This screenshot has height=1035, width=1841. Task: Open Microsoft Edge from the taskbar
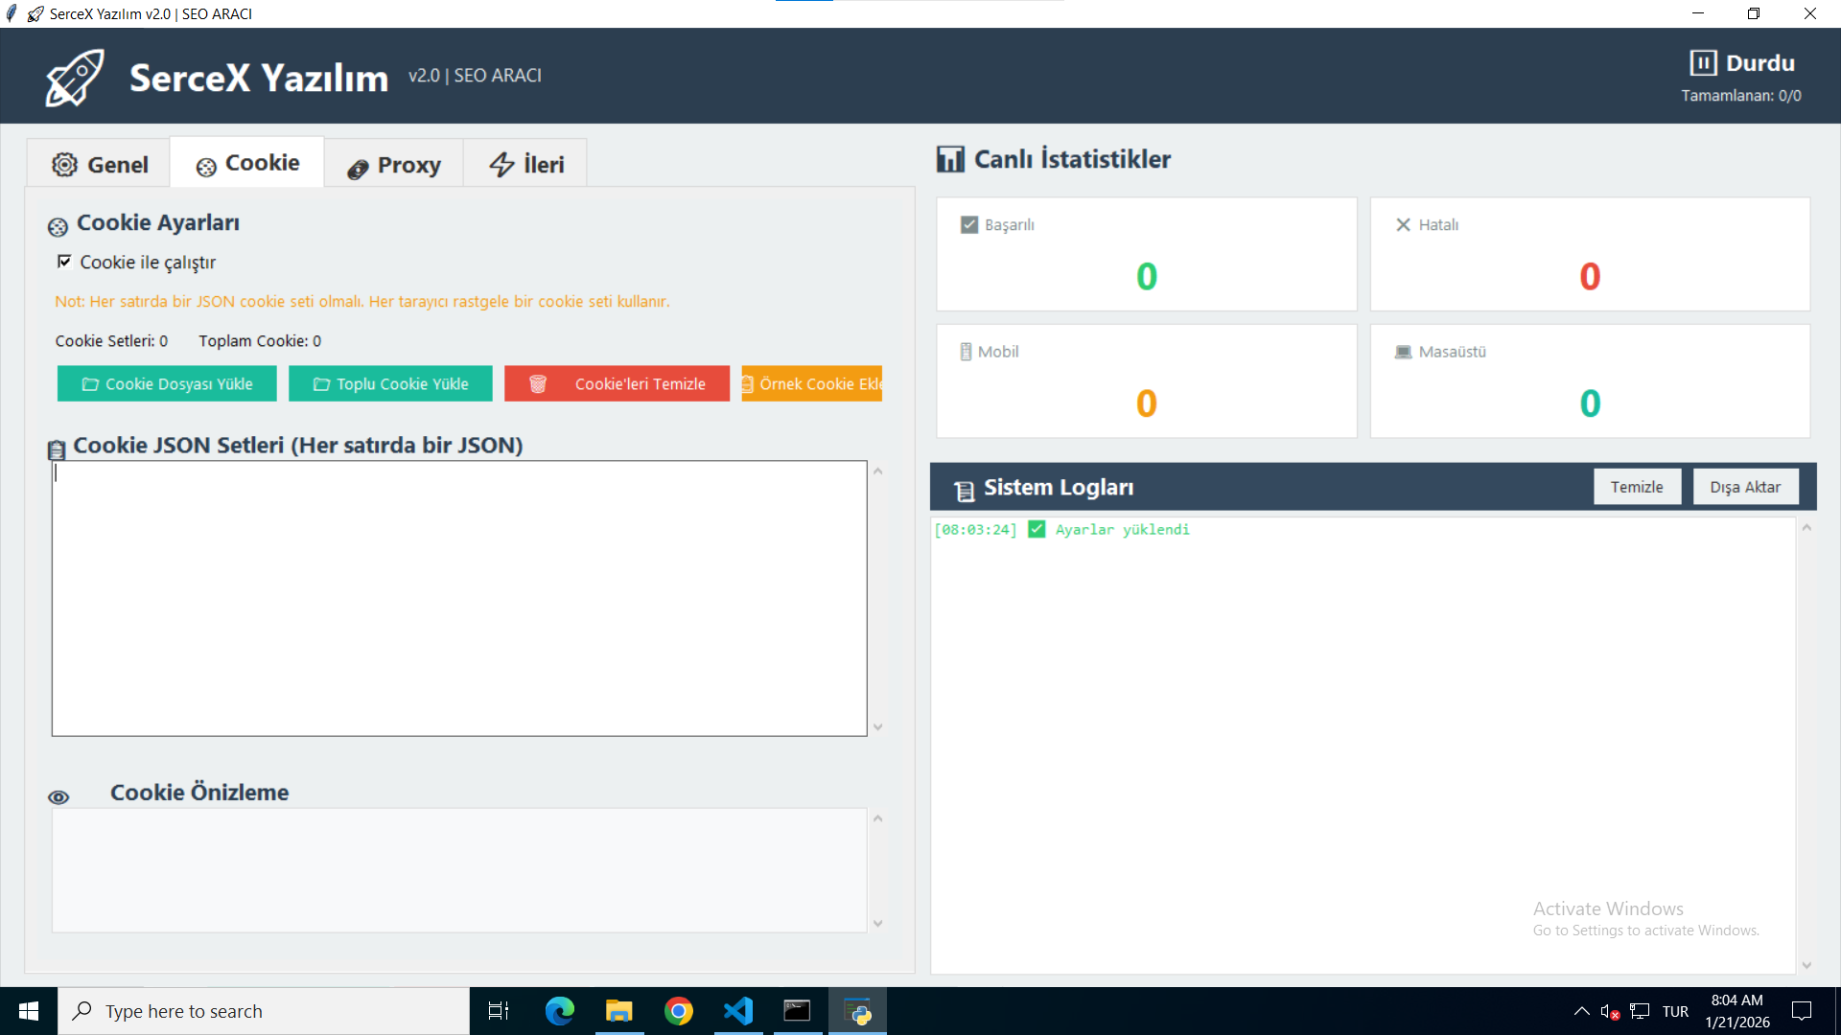[559, 1011]
